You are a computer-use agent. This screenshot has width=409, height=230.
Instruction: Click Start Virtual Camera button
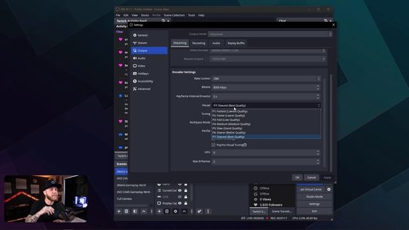311,189
